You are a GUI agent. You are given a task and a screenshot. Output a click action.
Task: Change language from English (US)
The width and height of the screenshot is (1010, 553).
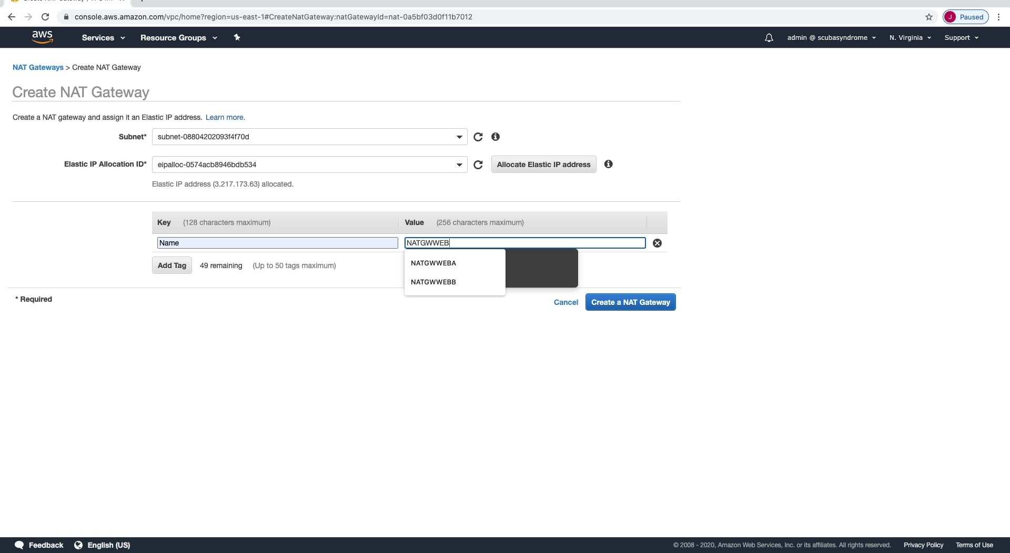point(108,545)
